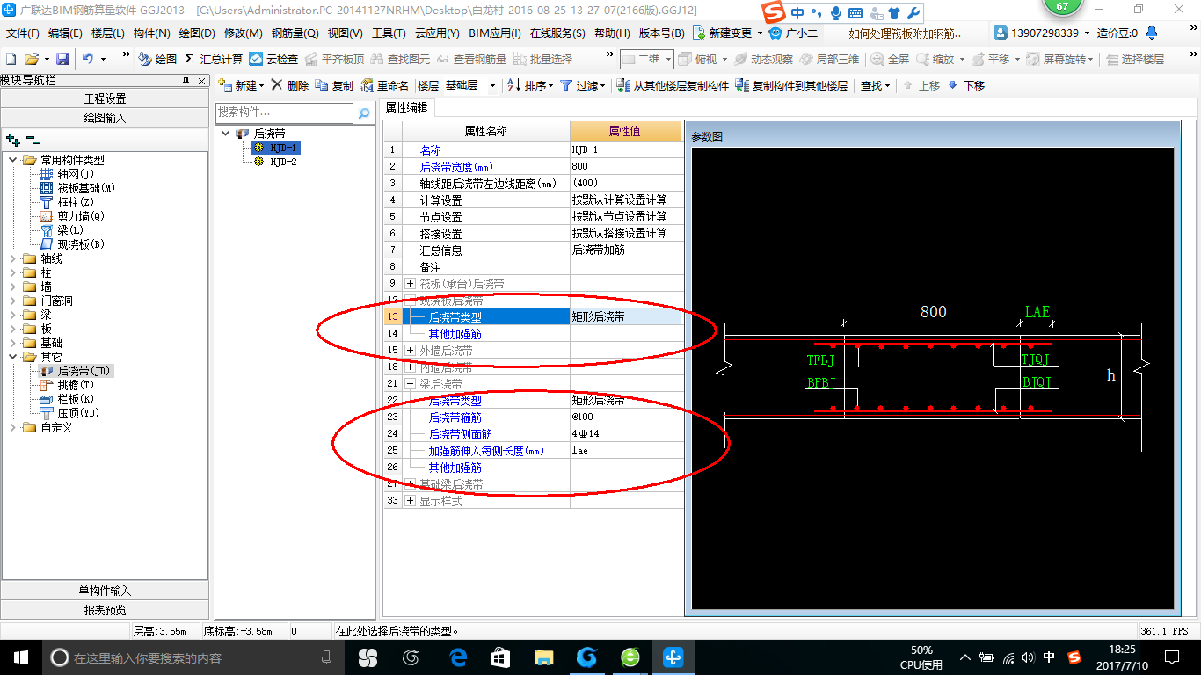
Task: Save the project with the floppy disk icon
Action: (62, 59)
